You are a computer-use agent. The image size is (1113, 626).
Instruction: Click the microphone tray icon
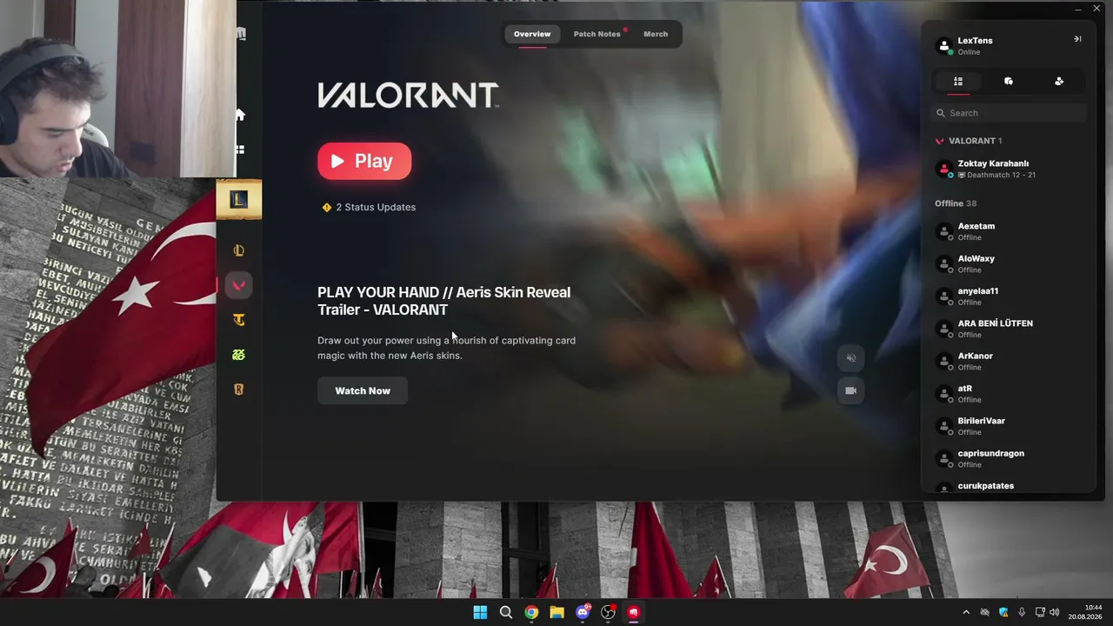pyautogui.click(x=1022, y=612)
